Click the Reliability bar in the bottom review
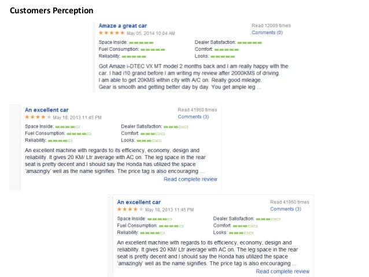This screenshot has height=277, width=369. pyautogui.click(x=152, y=232)
